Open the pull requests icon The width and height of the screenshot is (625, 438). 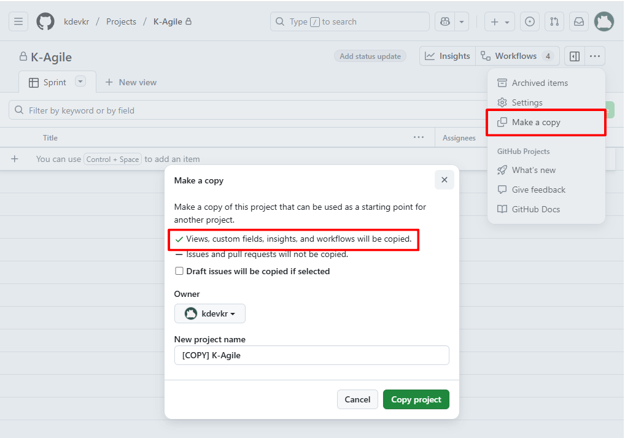[554, 21]
